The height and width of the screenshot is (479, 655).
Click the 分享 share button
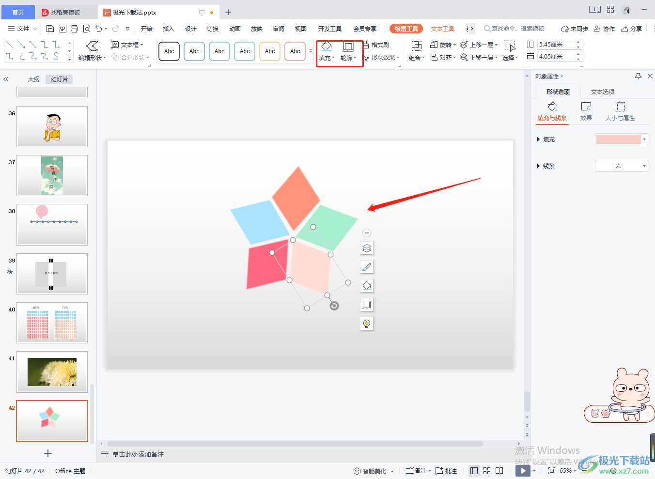(632, 29)
